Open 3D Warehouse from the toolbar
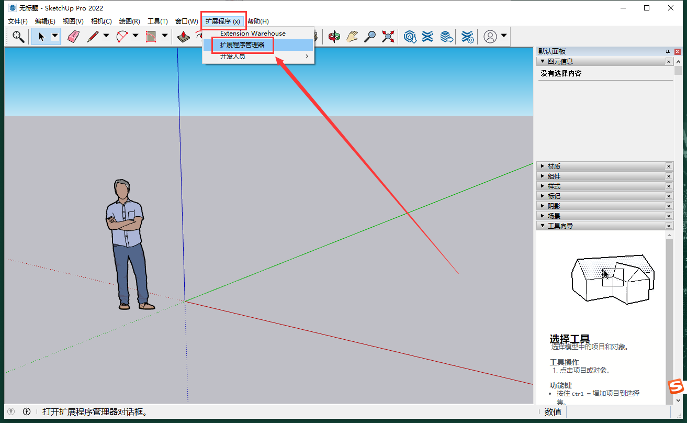Screen dimensions: 687x423 point(410,36)
